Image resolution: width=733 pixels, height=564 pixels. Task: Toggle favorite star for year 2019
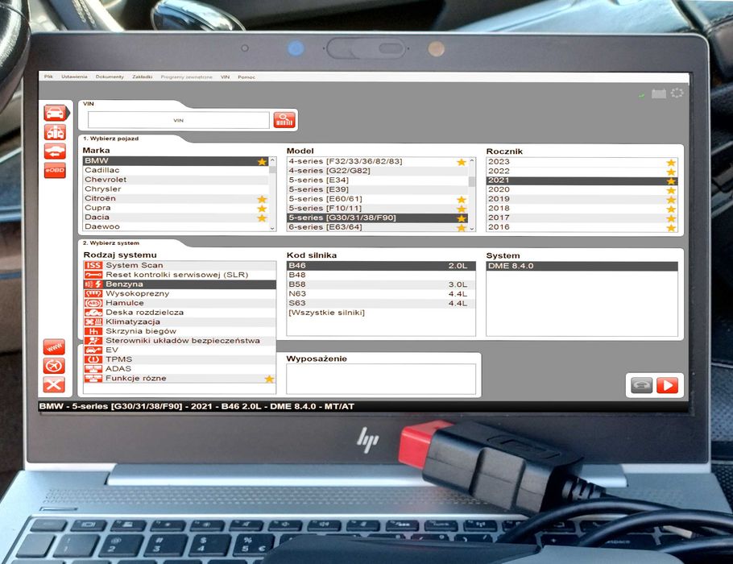coord(671,200)
